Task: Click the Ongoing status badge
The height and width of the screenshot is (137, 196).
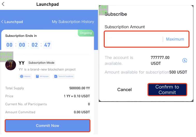Action: pyautogui.click(x=86, y=33)
